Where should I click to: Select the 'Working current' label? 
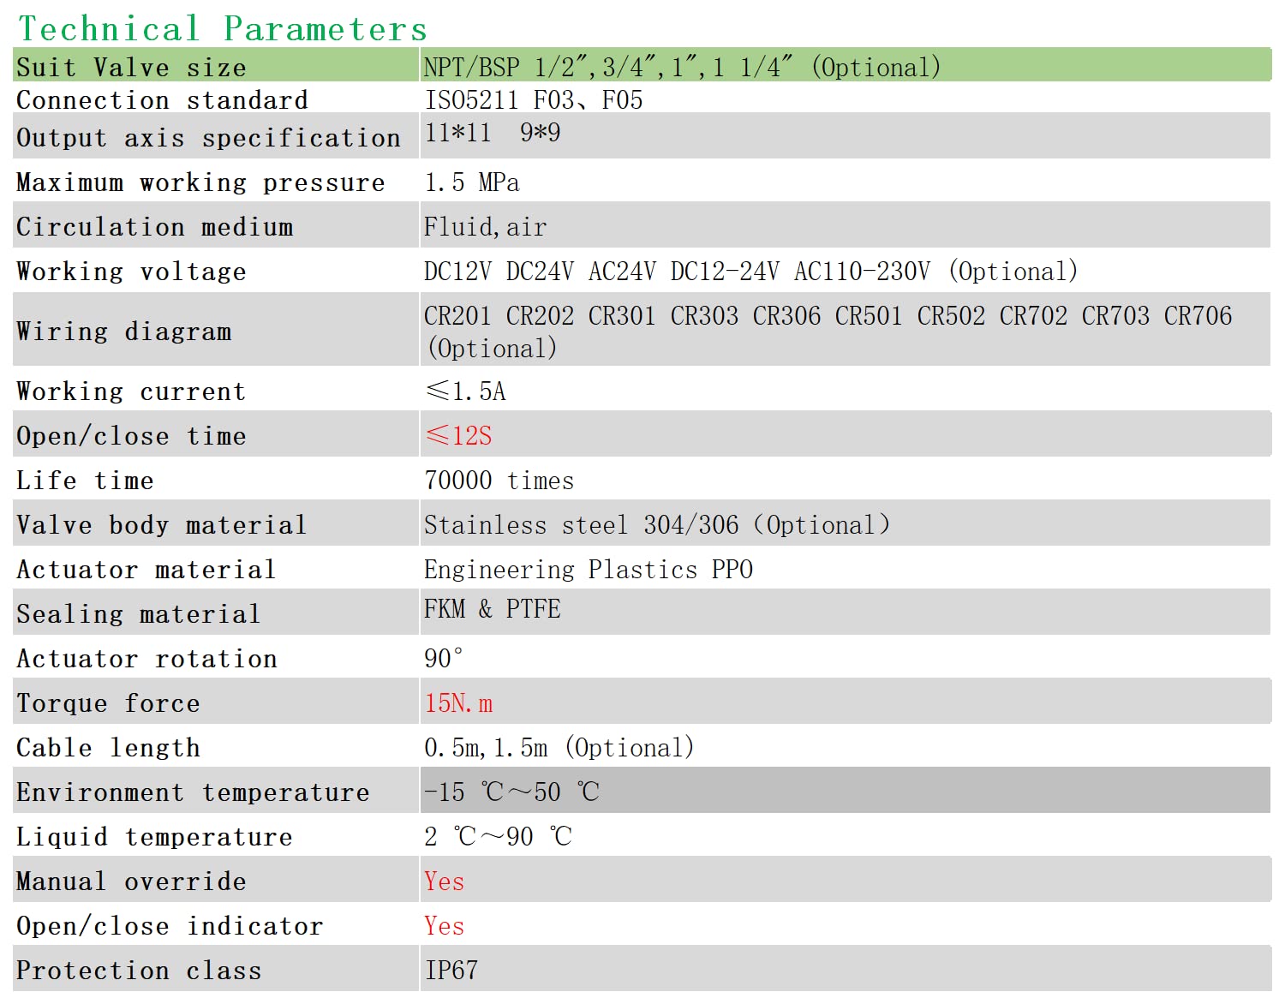pyautogui.click(x=131, y=391)
